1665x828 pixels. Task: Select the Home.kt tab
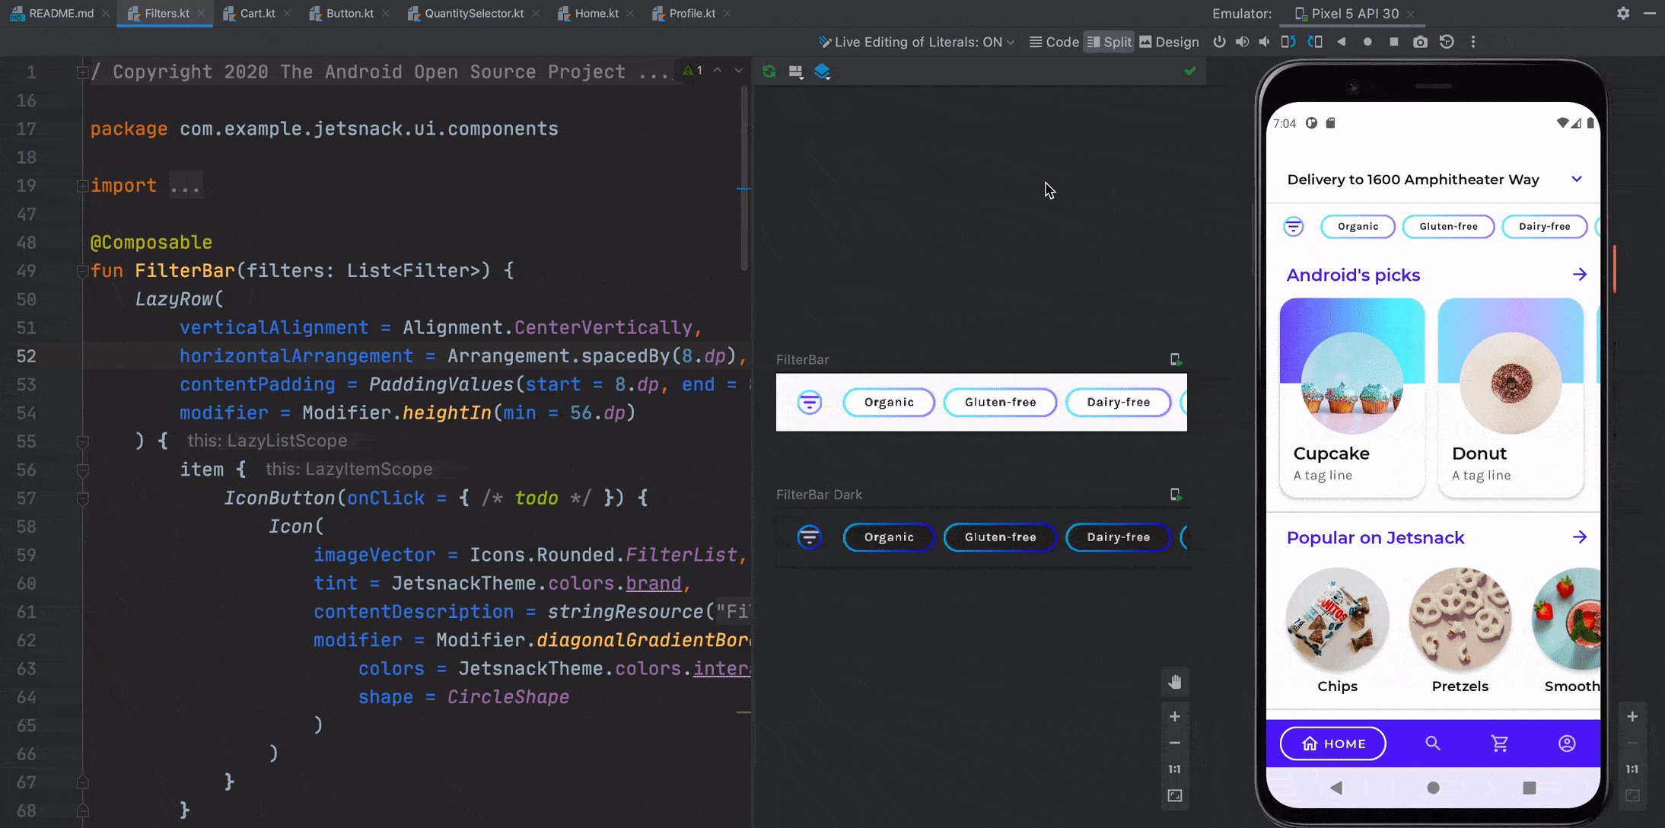click(x=594, y=13)
